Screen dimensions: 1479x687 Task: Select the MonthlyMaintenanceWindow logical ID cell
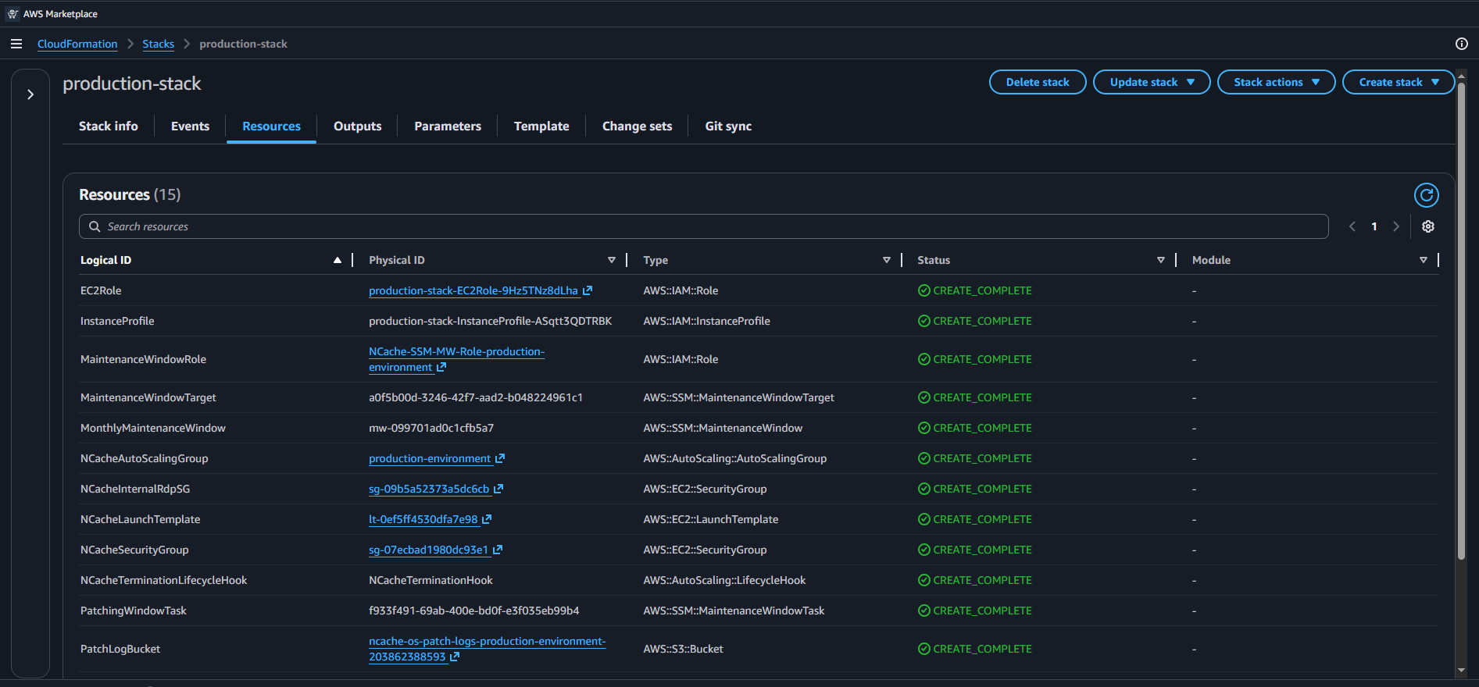coord(153,428)
